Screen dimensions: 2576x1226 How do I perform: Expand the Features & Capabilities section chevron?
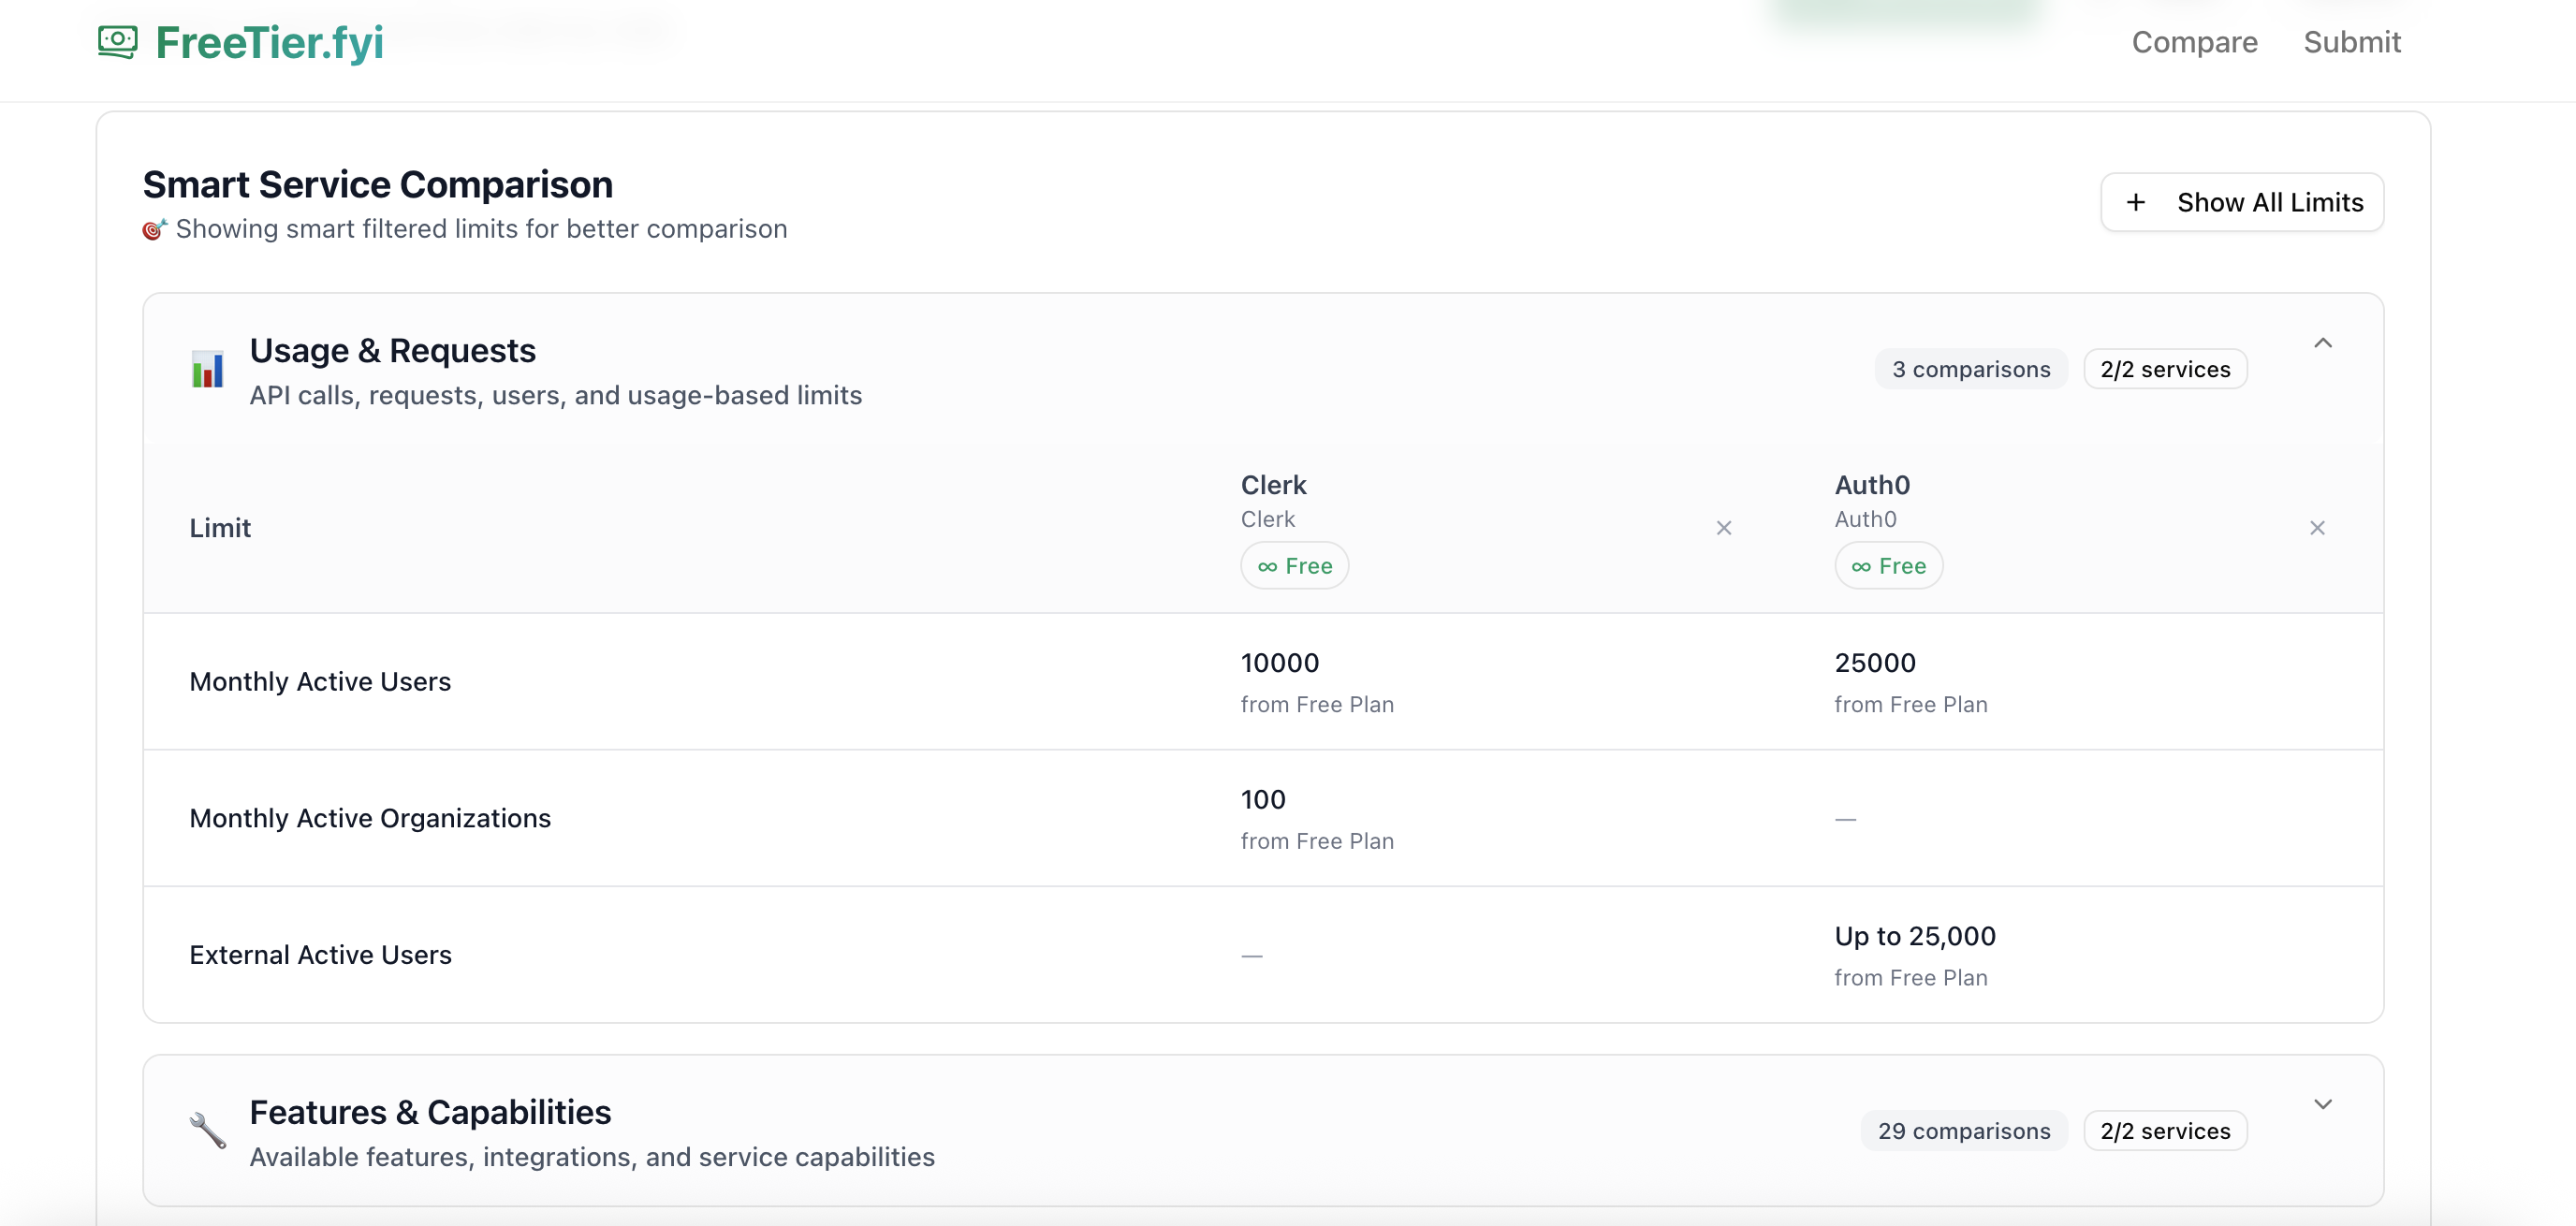[2322, 1104]
